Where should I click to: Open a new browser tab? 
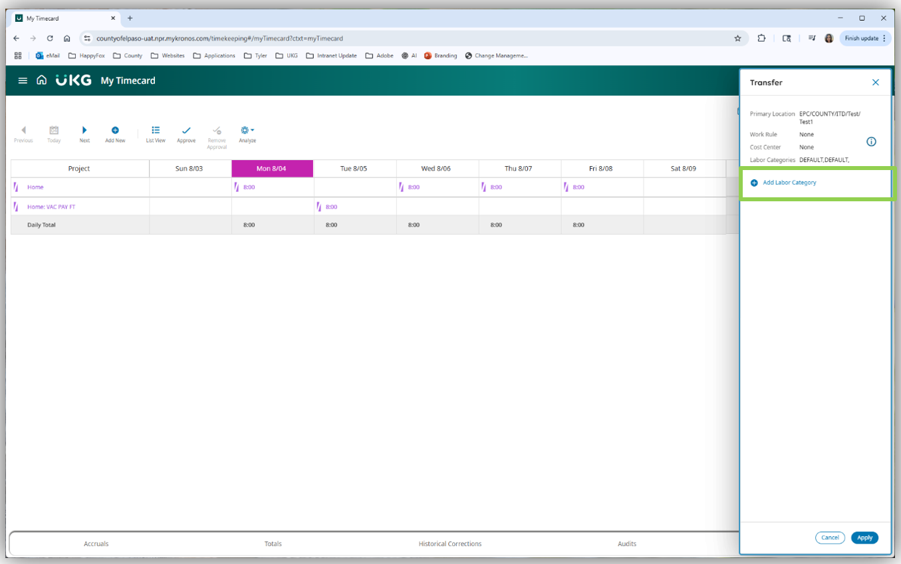click(x=130, y=18)
